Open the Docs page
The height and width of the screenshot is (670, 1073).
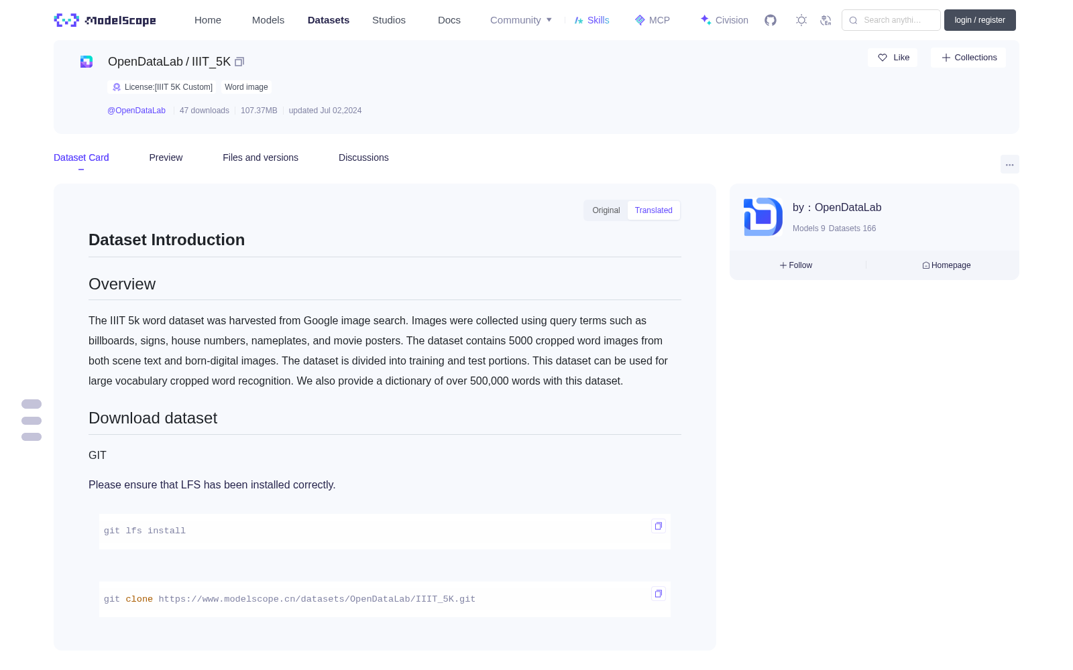pos(449,20)
